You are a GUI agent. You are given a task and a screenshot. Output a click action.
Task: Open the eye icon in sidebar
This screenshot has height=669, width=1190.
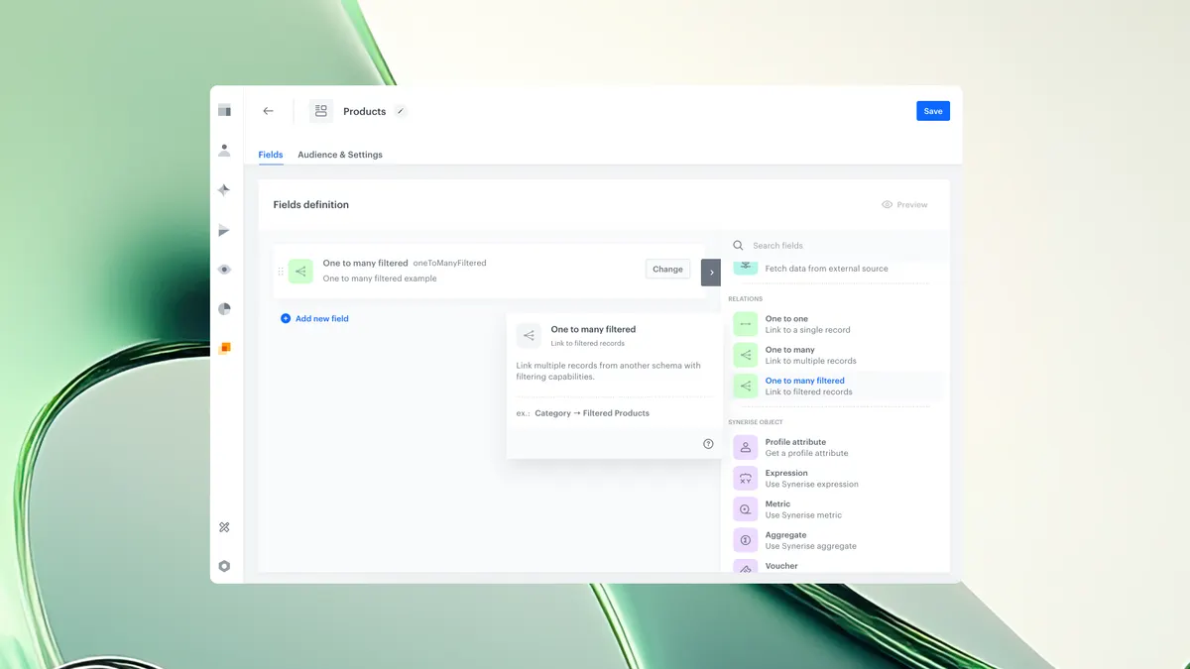tap(224, 270)
